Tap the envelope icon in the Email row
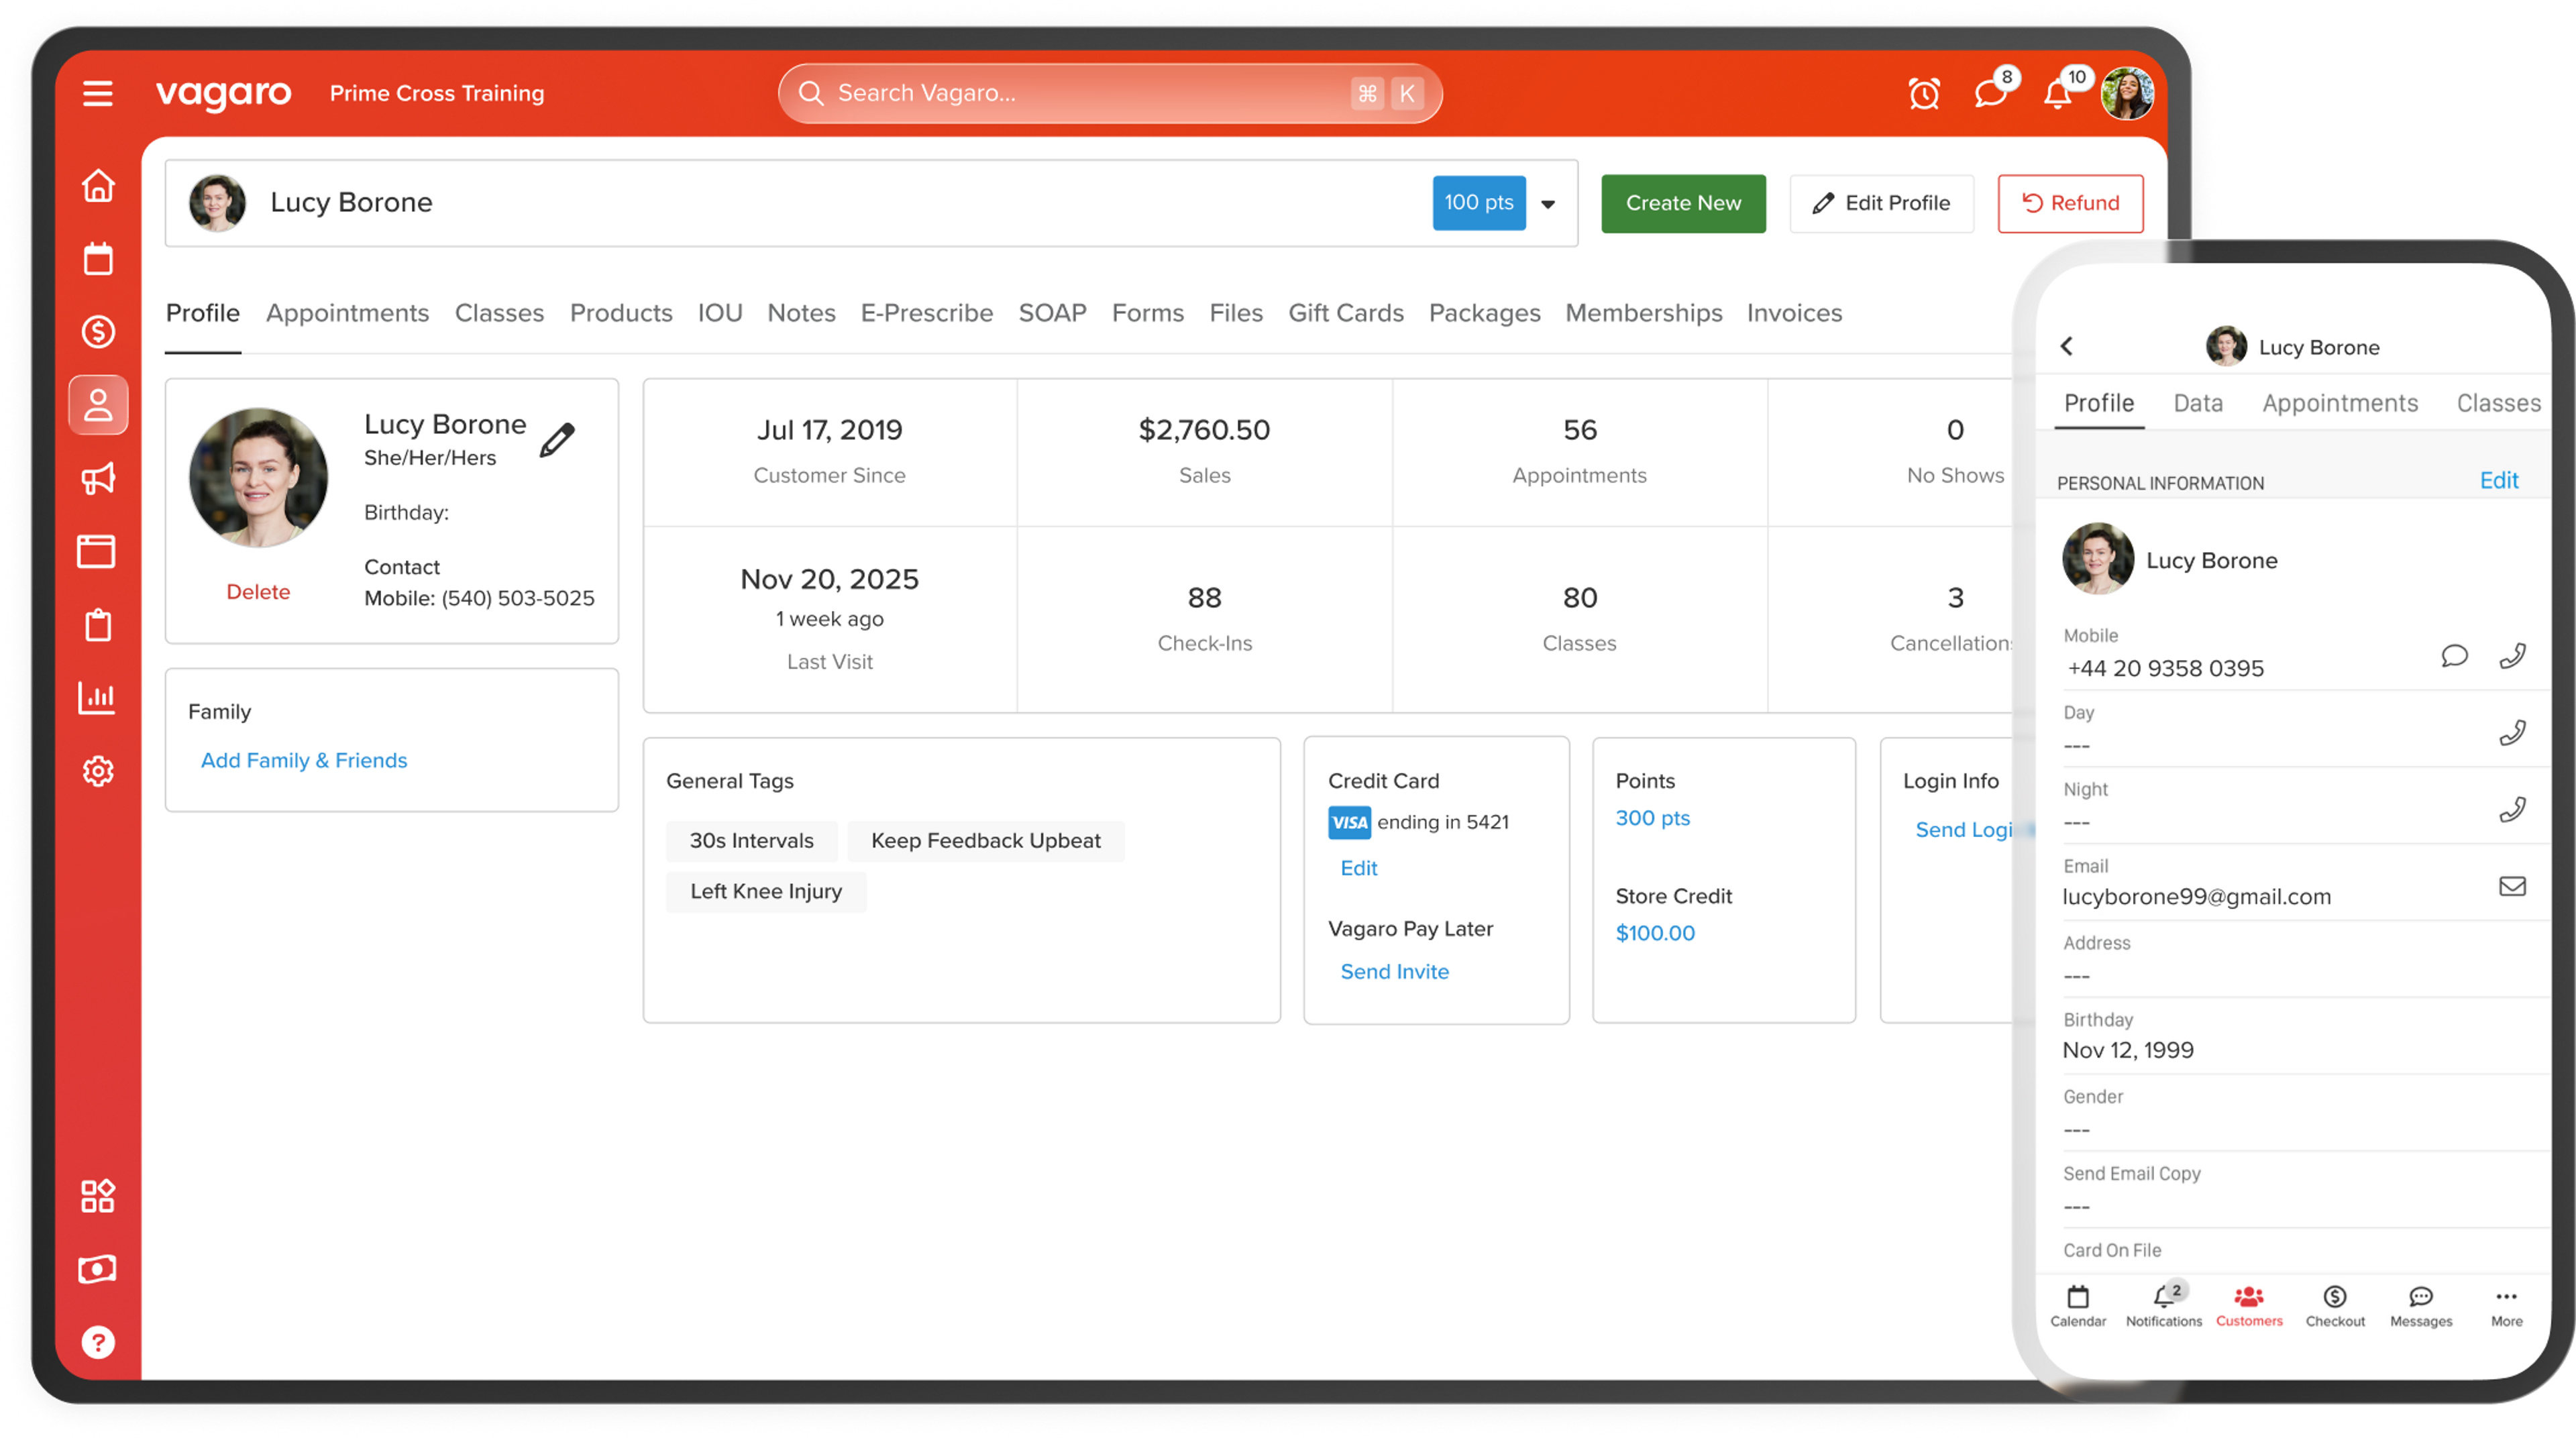Image resolution: width=2576 pixels, height=1440 pixels. click(2512, 886)
